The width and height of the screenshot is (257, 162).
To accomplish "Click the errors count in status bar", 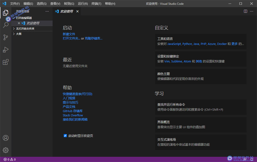I will click(7, 159).
